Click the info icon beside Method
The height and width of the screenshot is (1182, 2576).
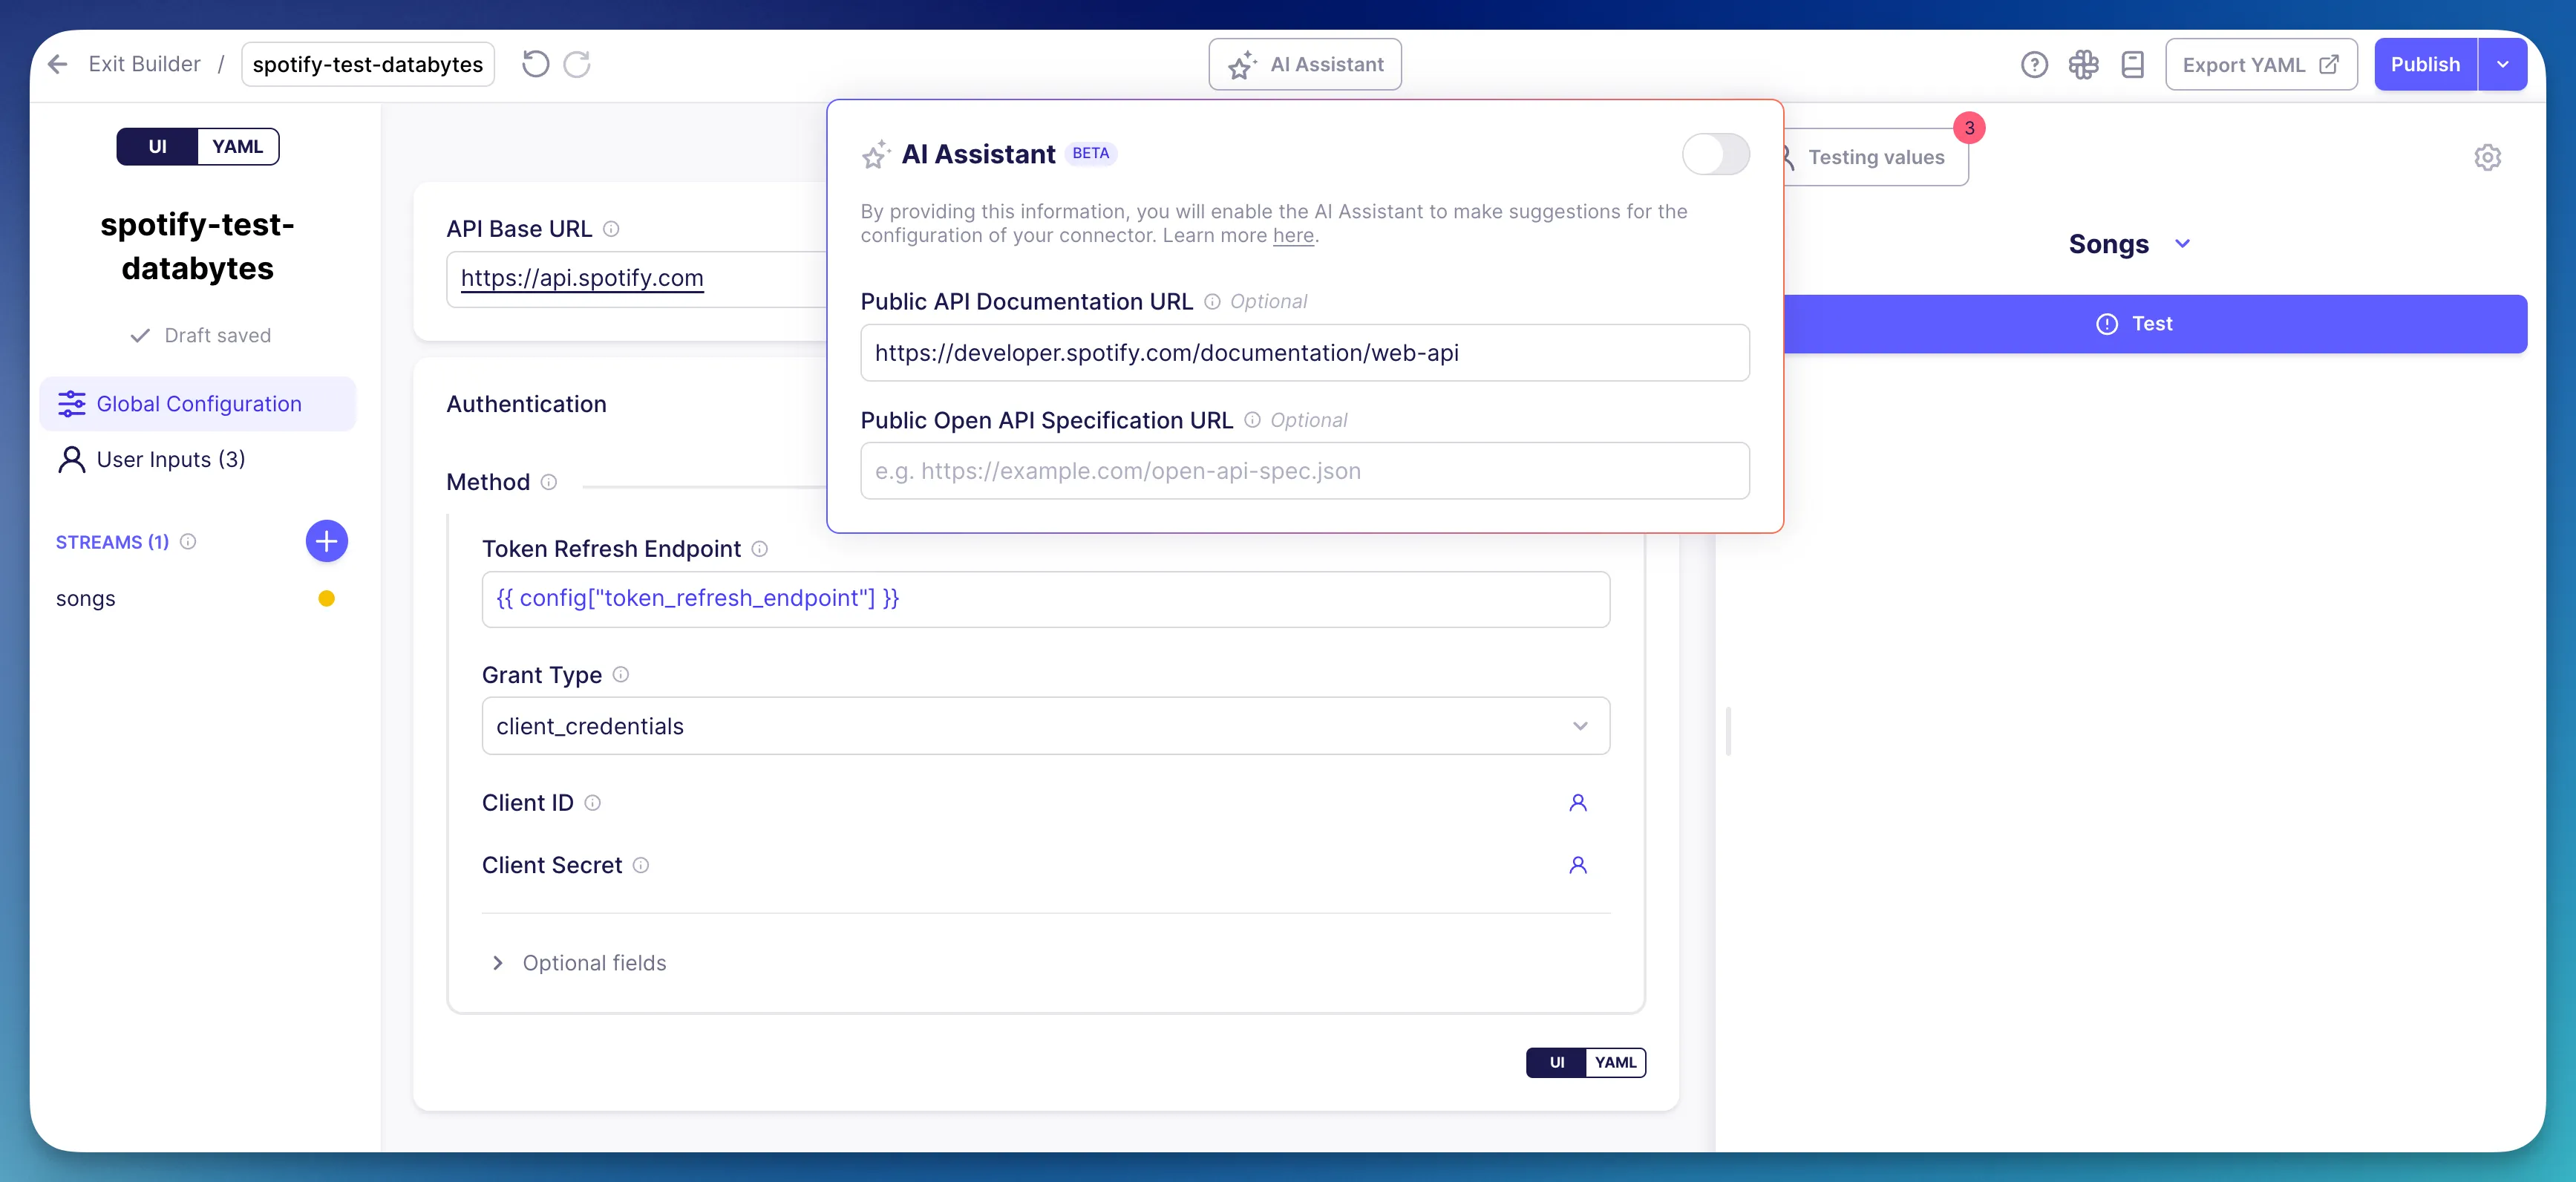(549, 482)
